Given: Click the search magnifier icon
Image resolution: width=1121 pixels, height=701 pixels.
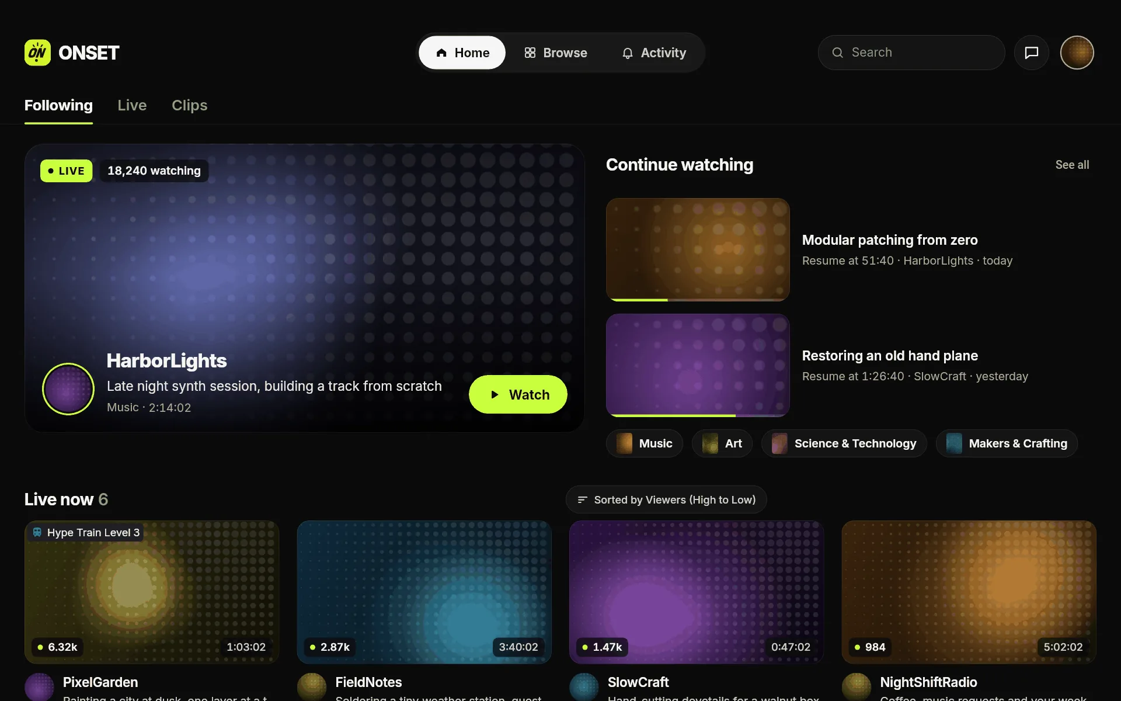Looking at the screenshot, I should (838, 53).
